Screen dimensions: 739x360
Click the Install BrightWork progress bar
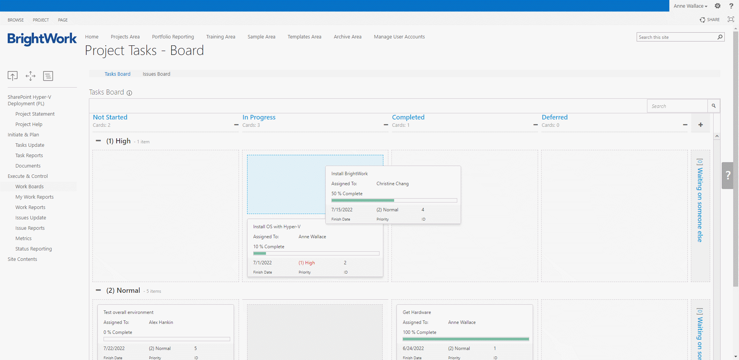(394, 201)
